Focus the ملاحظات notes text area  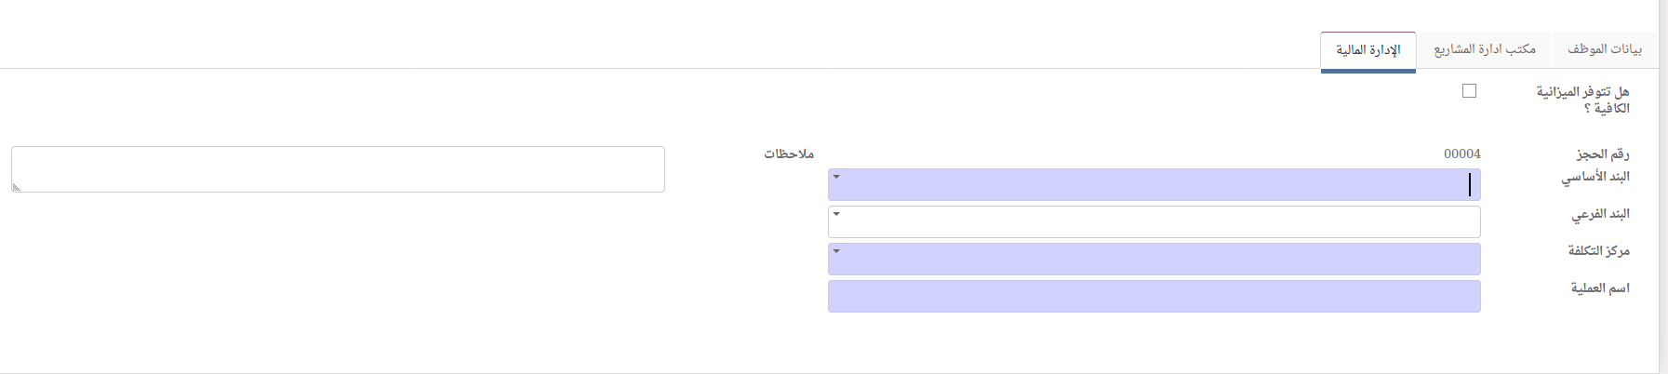tap(338, 169)
